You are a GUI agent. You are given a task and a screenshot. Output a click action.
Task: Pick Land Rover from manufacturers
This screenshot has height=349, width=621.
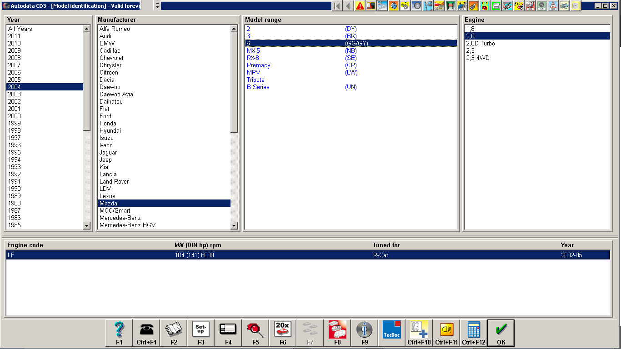(164, 181)
